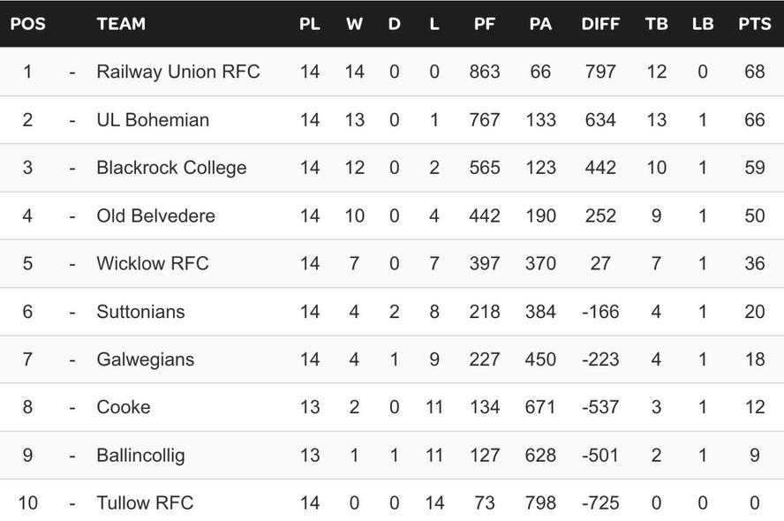Click the DIFF column header

[600, 24]
